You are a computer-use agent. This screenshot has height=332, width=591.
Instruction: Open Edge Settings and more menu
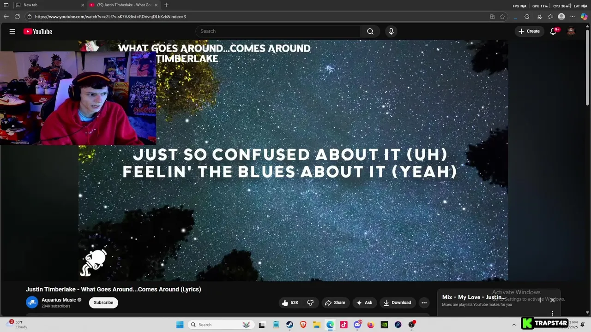573,17
